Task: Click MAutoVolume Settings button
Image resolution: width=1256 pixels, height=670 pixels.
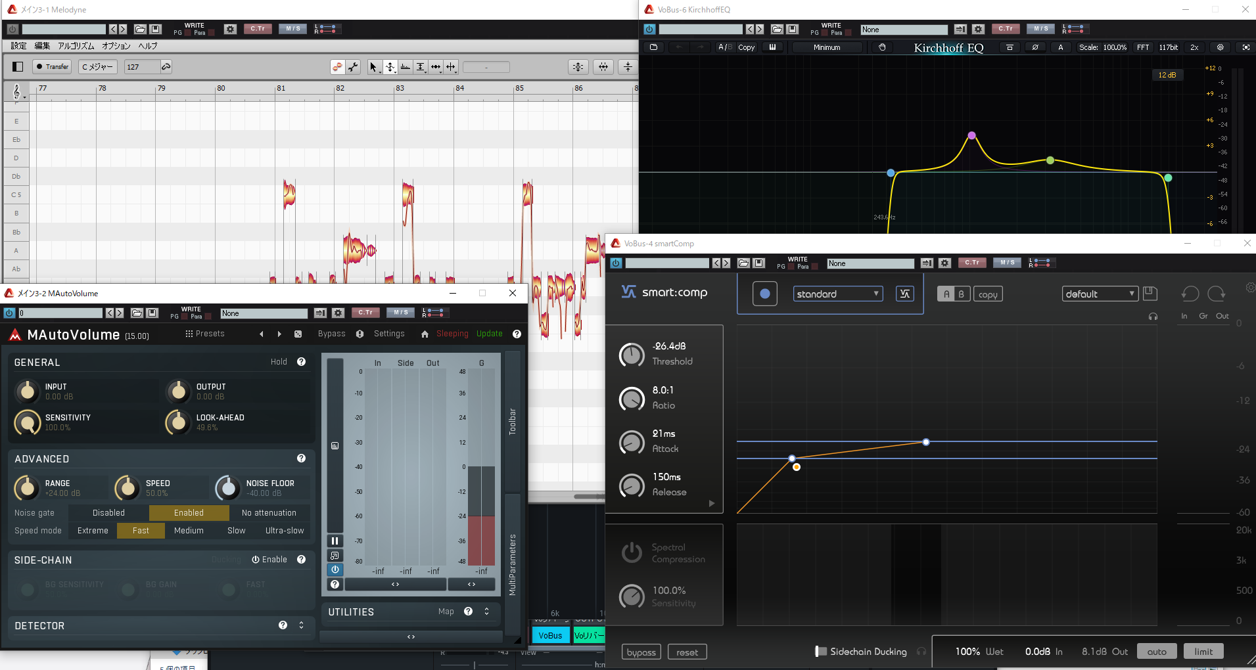Action: point(389,334)
